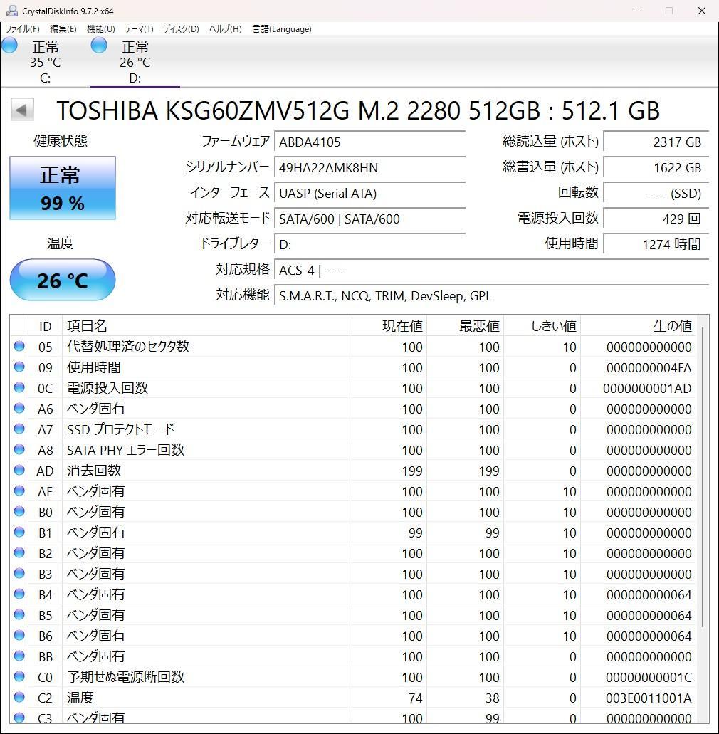Click the CrystalDiskInfo app icon in title bar
The height and width of the screenshot is (734, 719).
pos(11,10)
